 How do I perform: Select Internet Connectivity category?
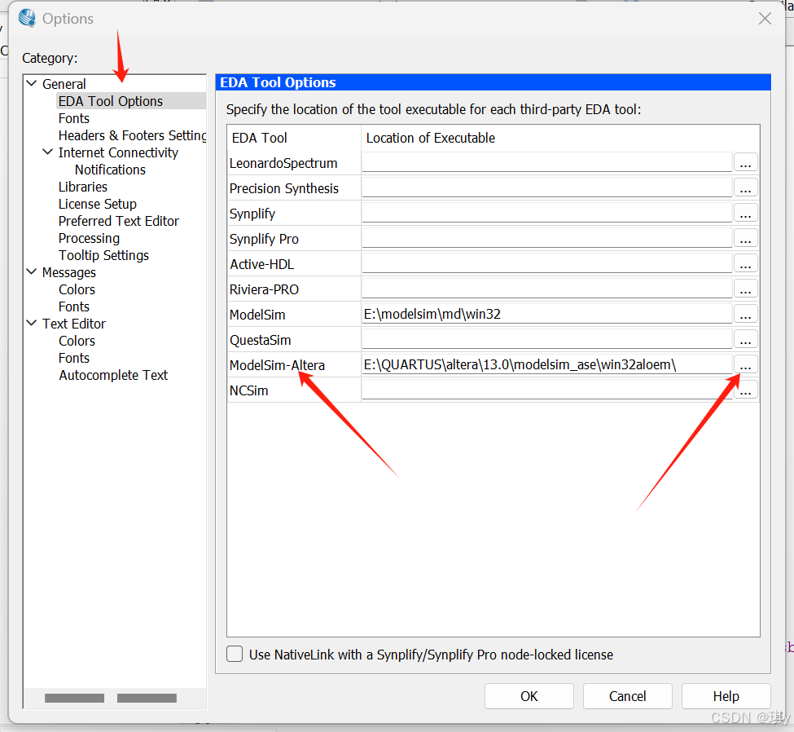point(118,152)
